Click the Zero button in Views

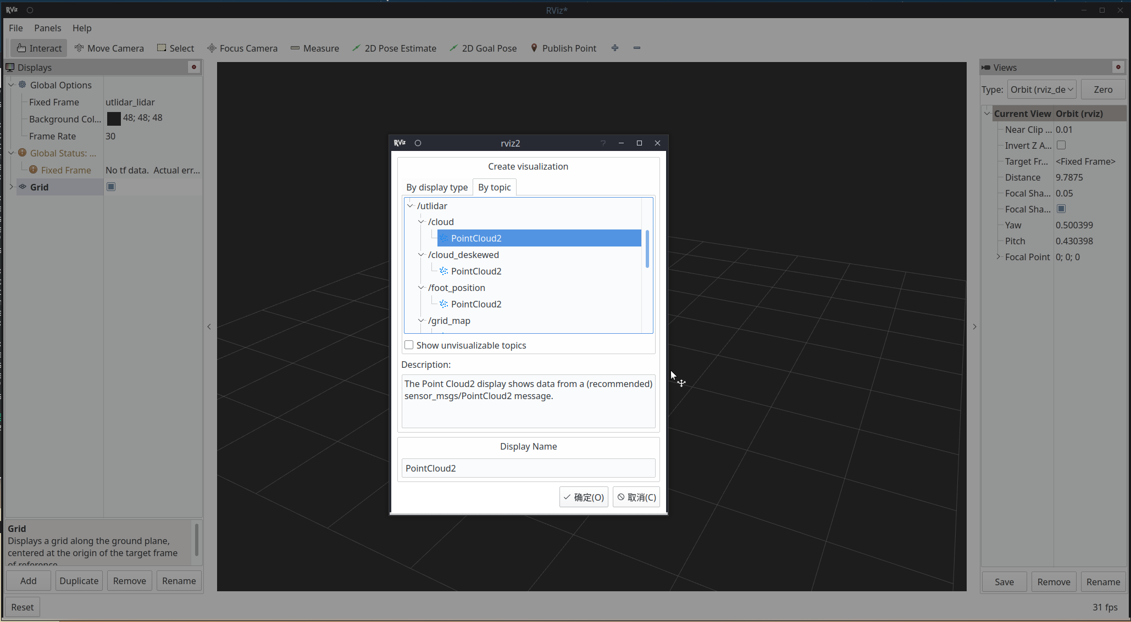click(x=1102, y=89)
